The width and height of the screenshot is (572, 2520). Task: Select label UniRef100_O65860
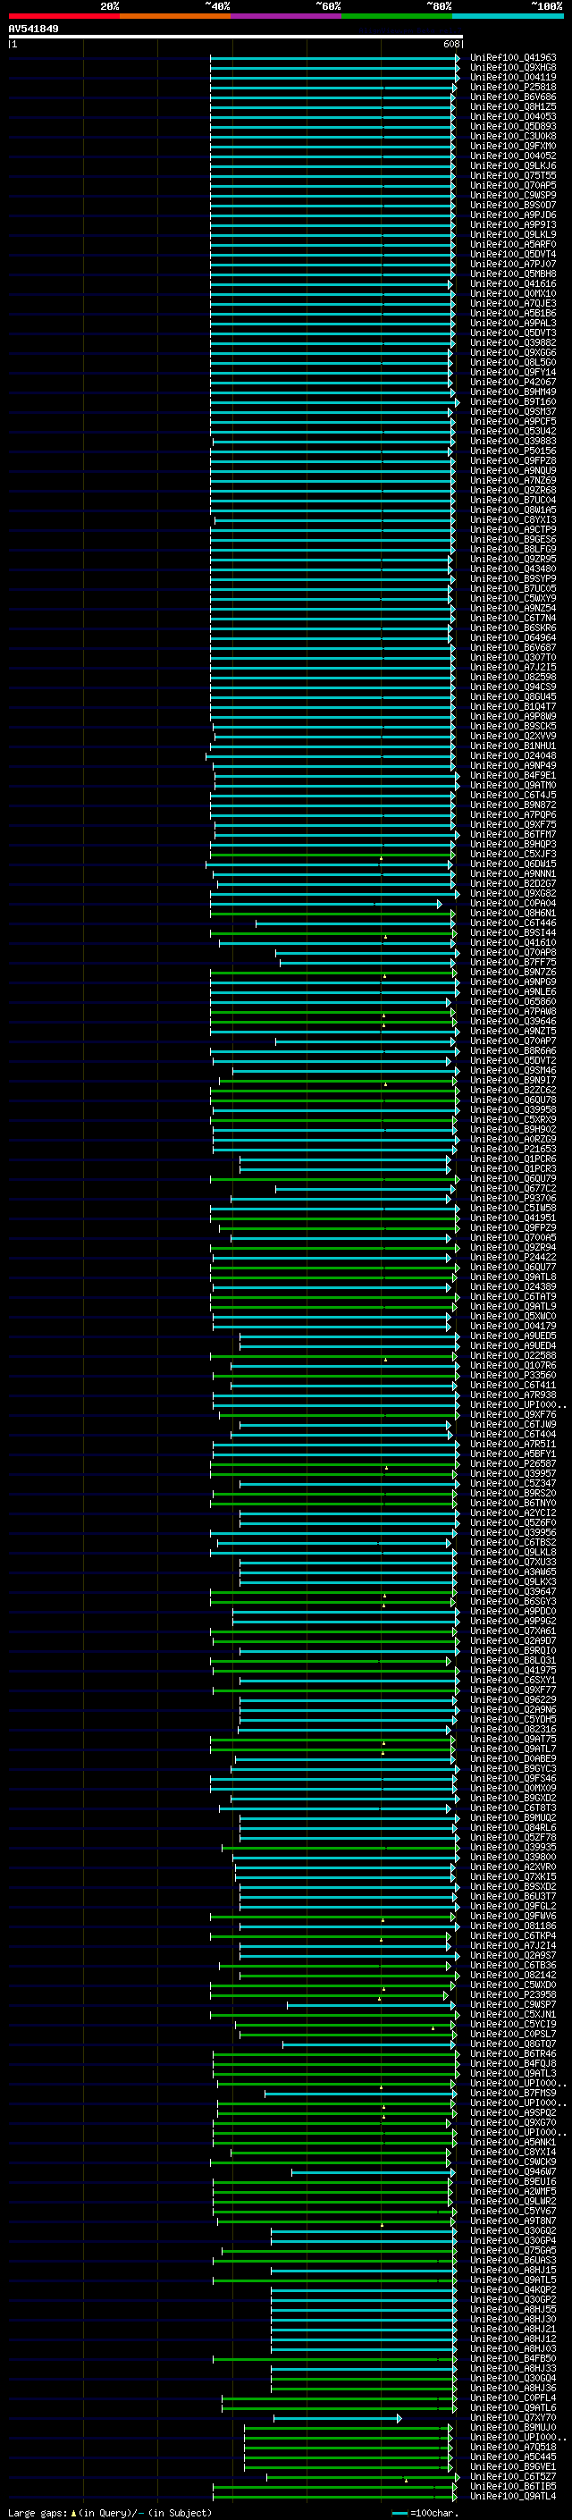(x=513, y=1002)
